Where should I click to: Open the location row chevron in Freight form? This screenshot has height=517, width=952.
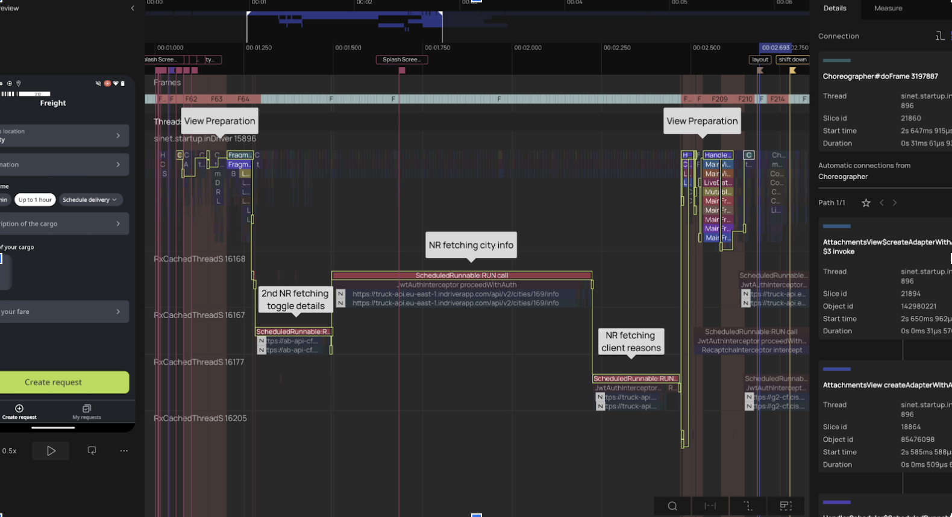click(118, 136)
